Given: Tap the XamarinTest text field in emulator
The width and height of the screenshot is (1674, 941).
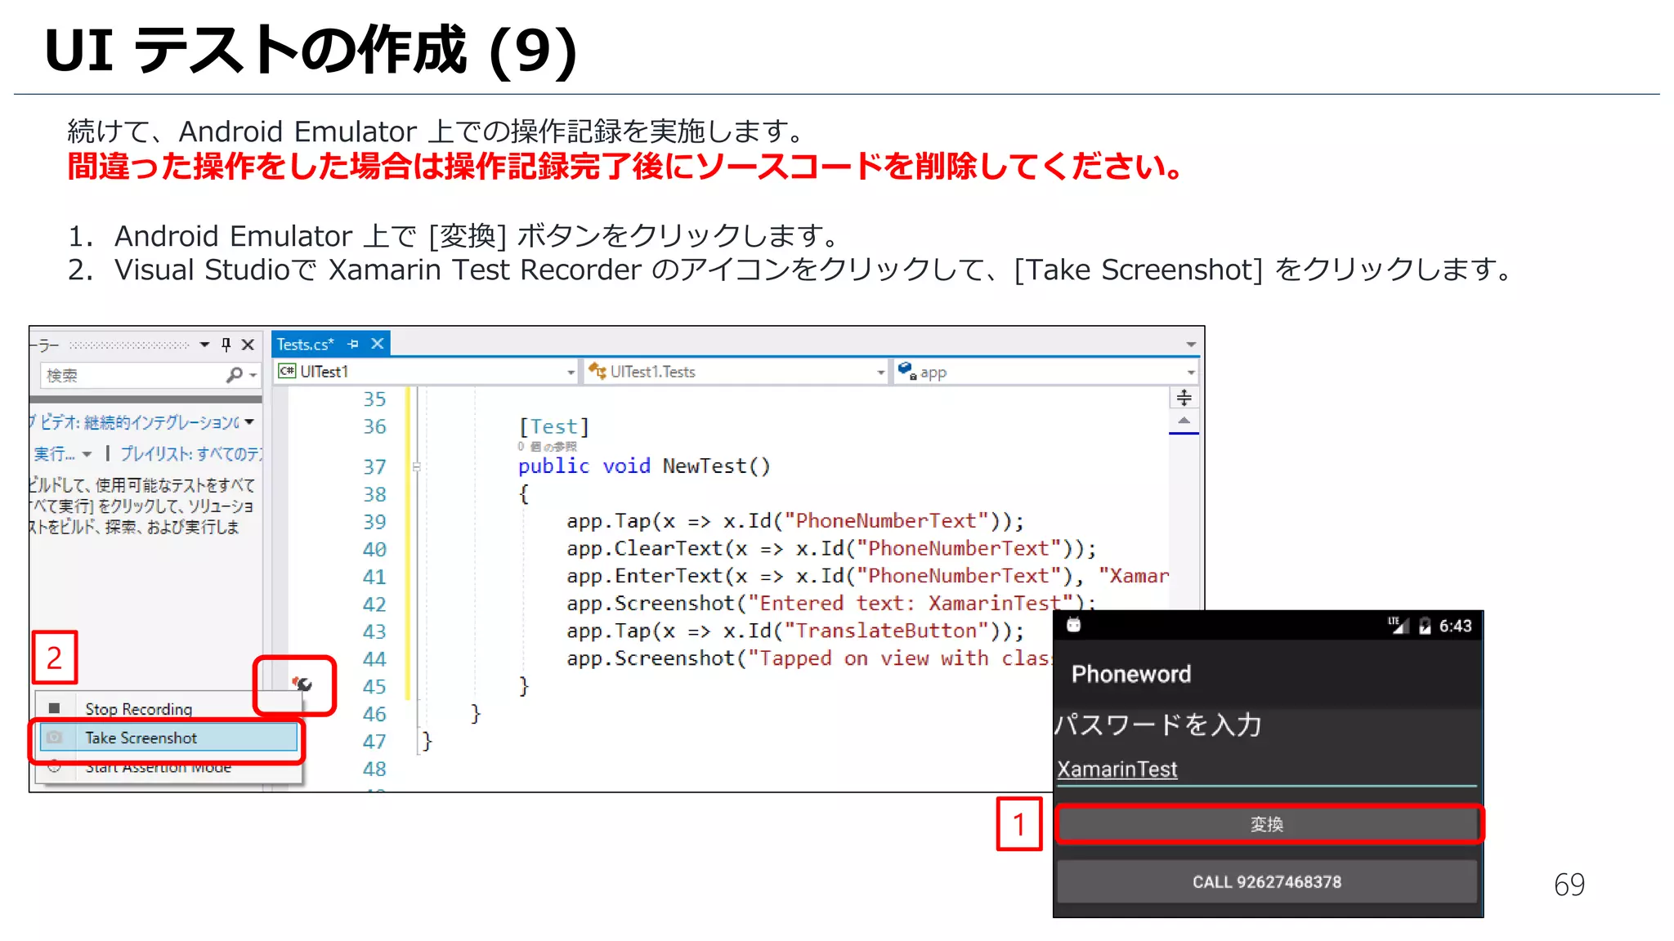Looking at the screenshot, I should 1267,769.
